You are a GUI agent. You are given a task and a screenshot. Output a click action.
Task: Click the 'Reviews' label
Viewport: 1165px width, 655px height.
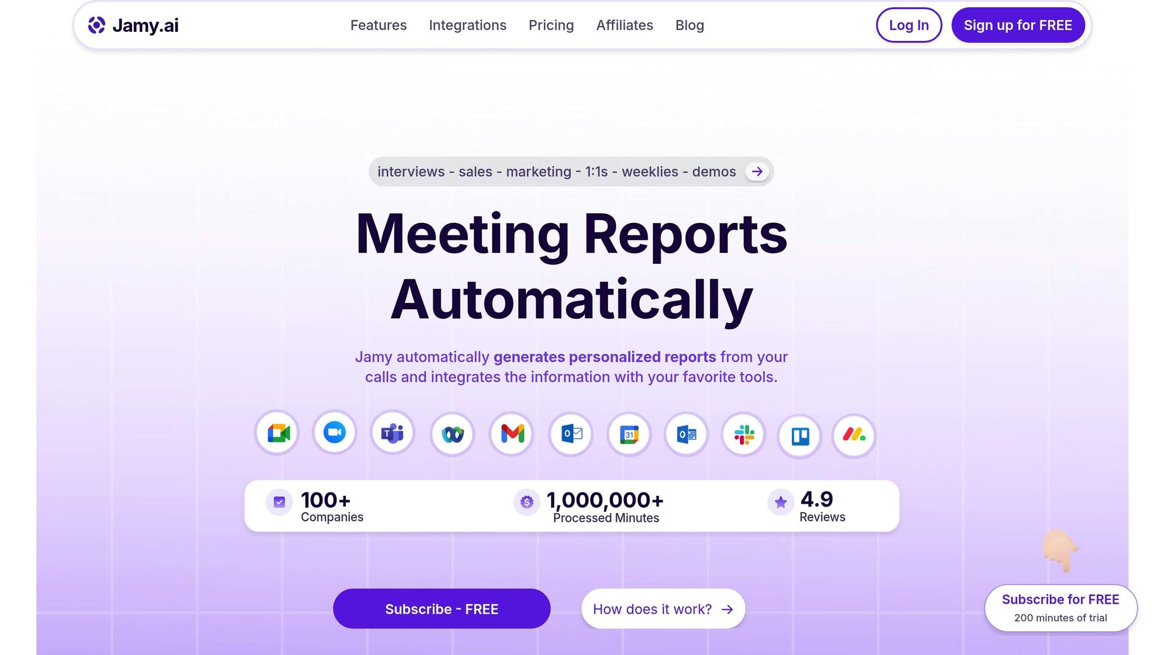pyautogui.click(x=823, y=517)
